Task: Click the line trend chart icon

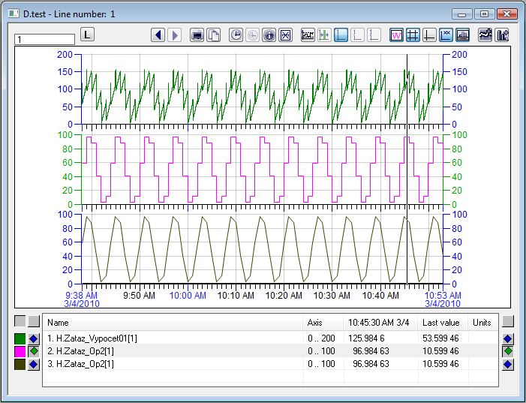Action: [485, 35]
